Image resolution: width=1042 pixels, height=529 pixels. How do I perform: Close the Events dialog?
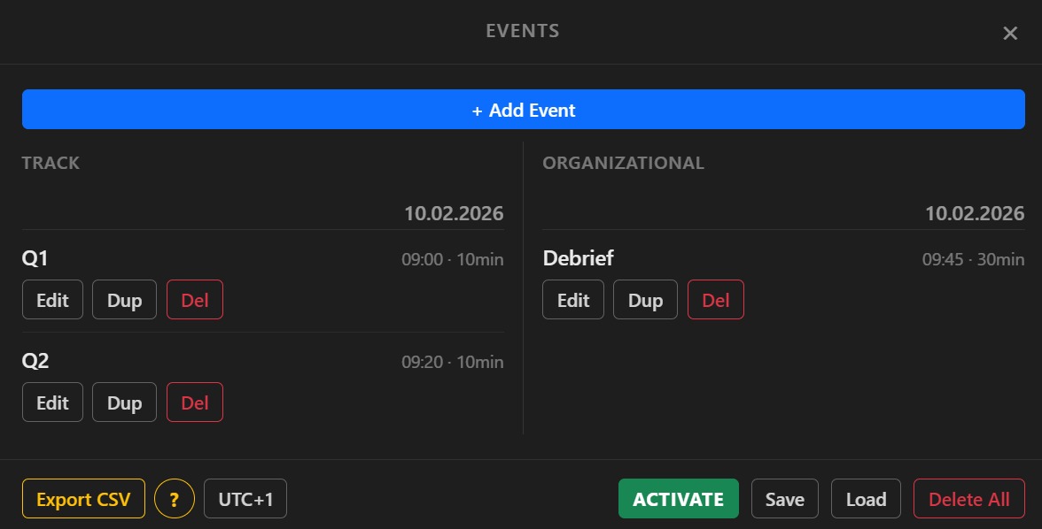pos(1010,33)
